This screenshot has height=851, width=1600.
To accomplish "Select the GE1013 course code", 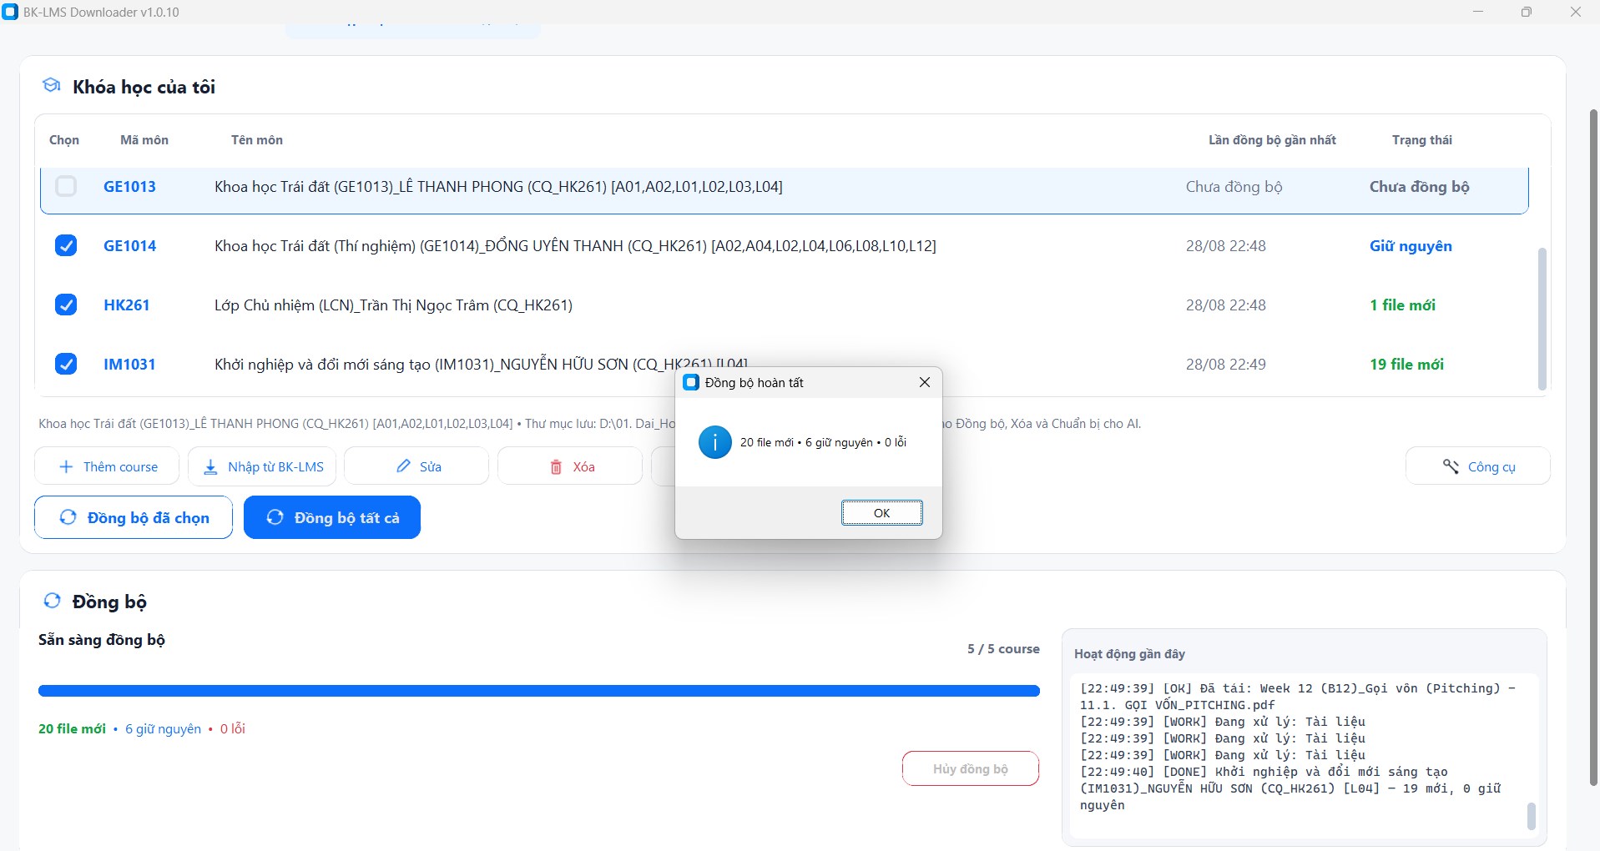I will [129, 186].
